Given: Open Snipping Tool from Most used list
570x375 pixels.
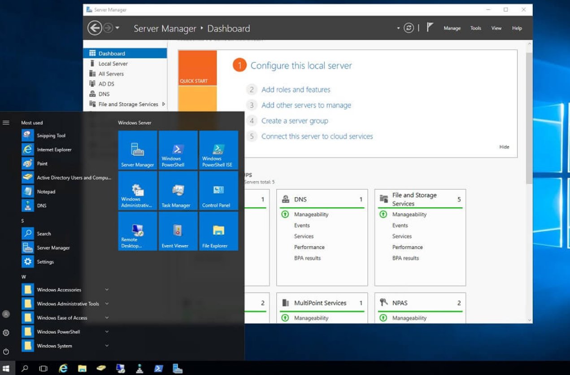Looking at the screenshot, I should click(x=51, y=135).
